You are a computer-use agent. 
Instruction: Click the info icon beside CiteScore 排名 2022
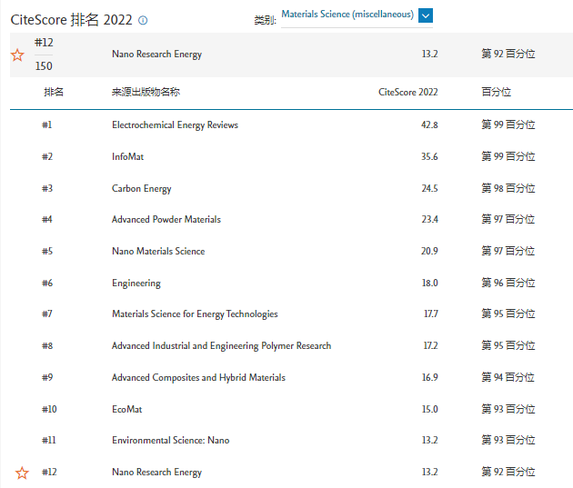pos(143,20)
